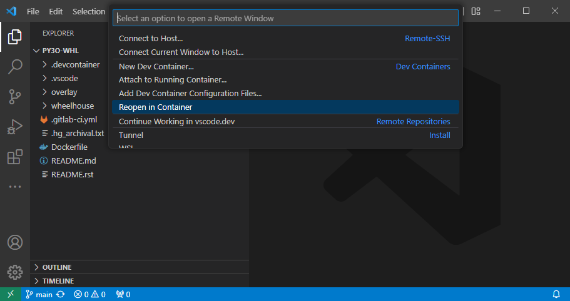
Task: Focus the Remote Window option search field
Action: click(x=285, y=18)
